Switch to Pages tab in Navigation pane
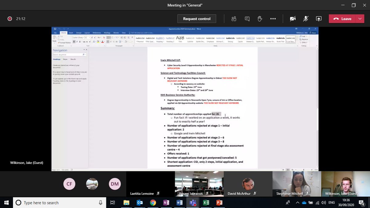370x208 pixels. (x=65, y=59)
